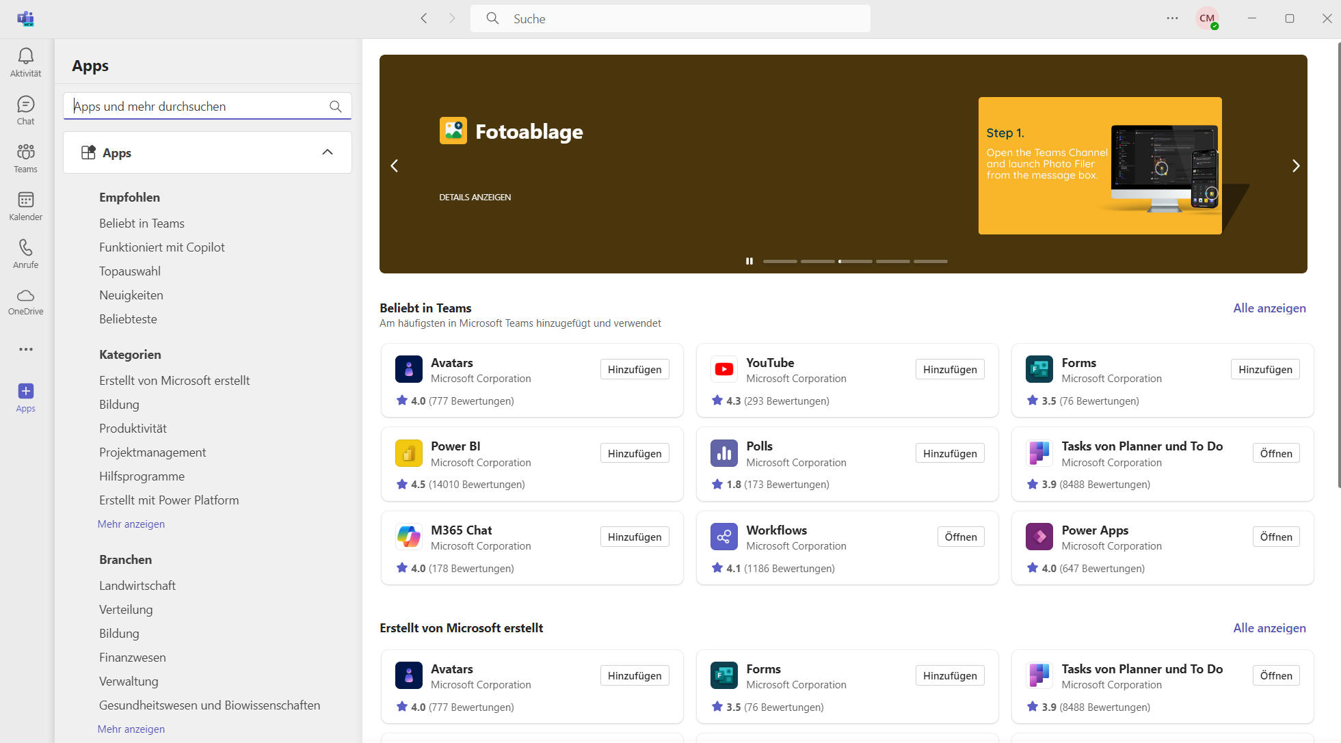Select Projektmanagement category
1341x743 pixels.
(x=152, y=452)
